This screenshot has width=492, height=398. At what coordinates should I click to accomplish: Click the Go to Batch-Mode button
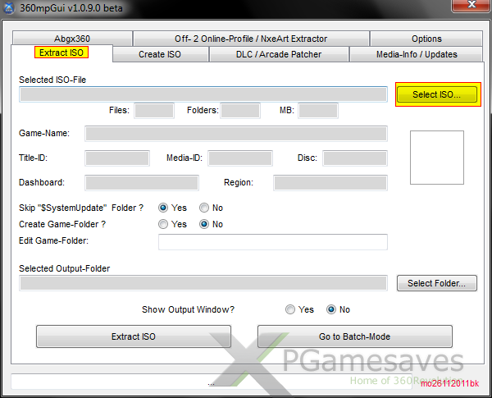click(354, 336)
